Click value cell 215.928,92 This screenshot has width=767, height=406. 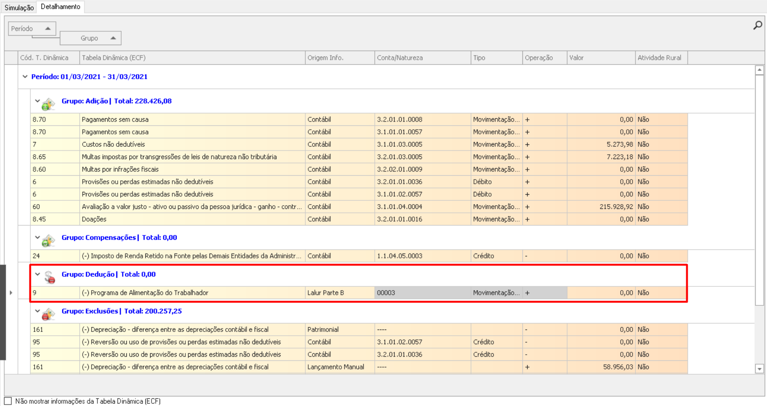click(x=601, y=207)
